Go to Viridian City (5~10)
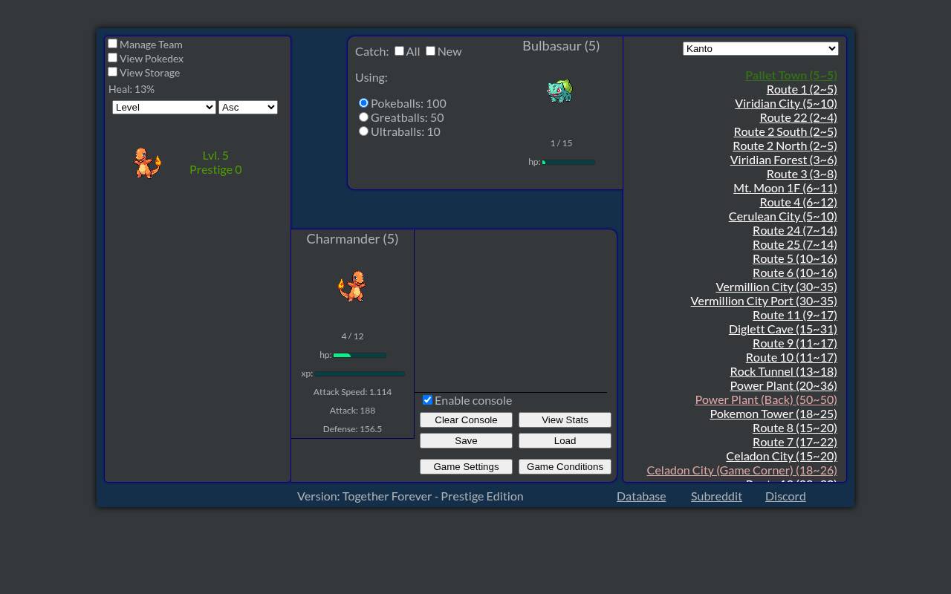 (786, 103)
